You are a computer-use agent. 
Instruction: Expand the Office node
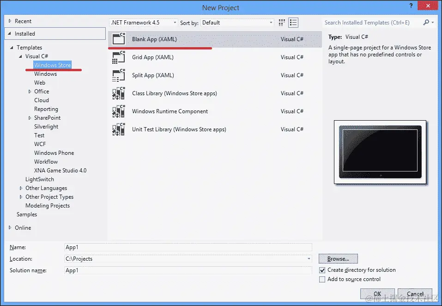[30, 92]
